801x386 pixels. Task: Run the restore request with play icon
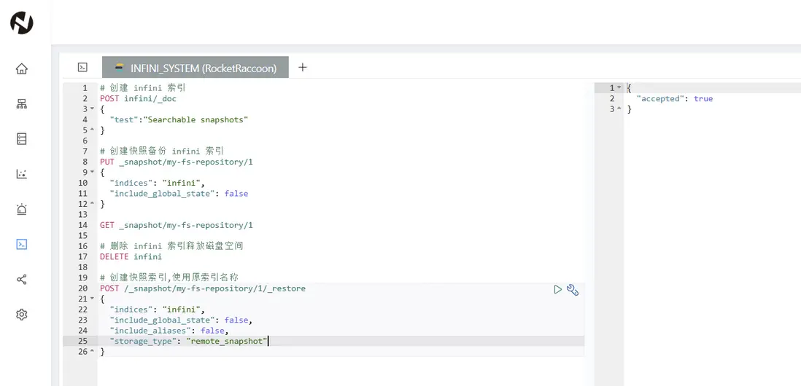[558, 289]
